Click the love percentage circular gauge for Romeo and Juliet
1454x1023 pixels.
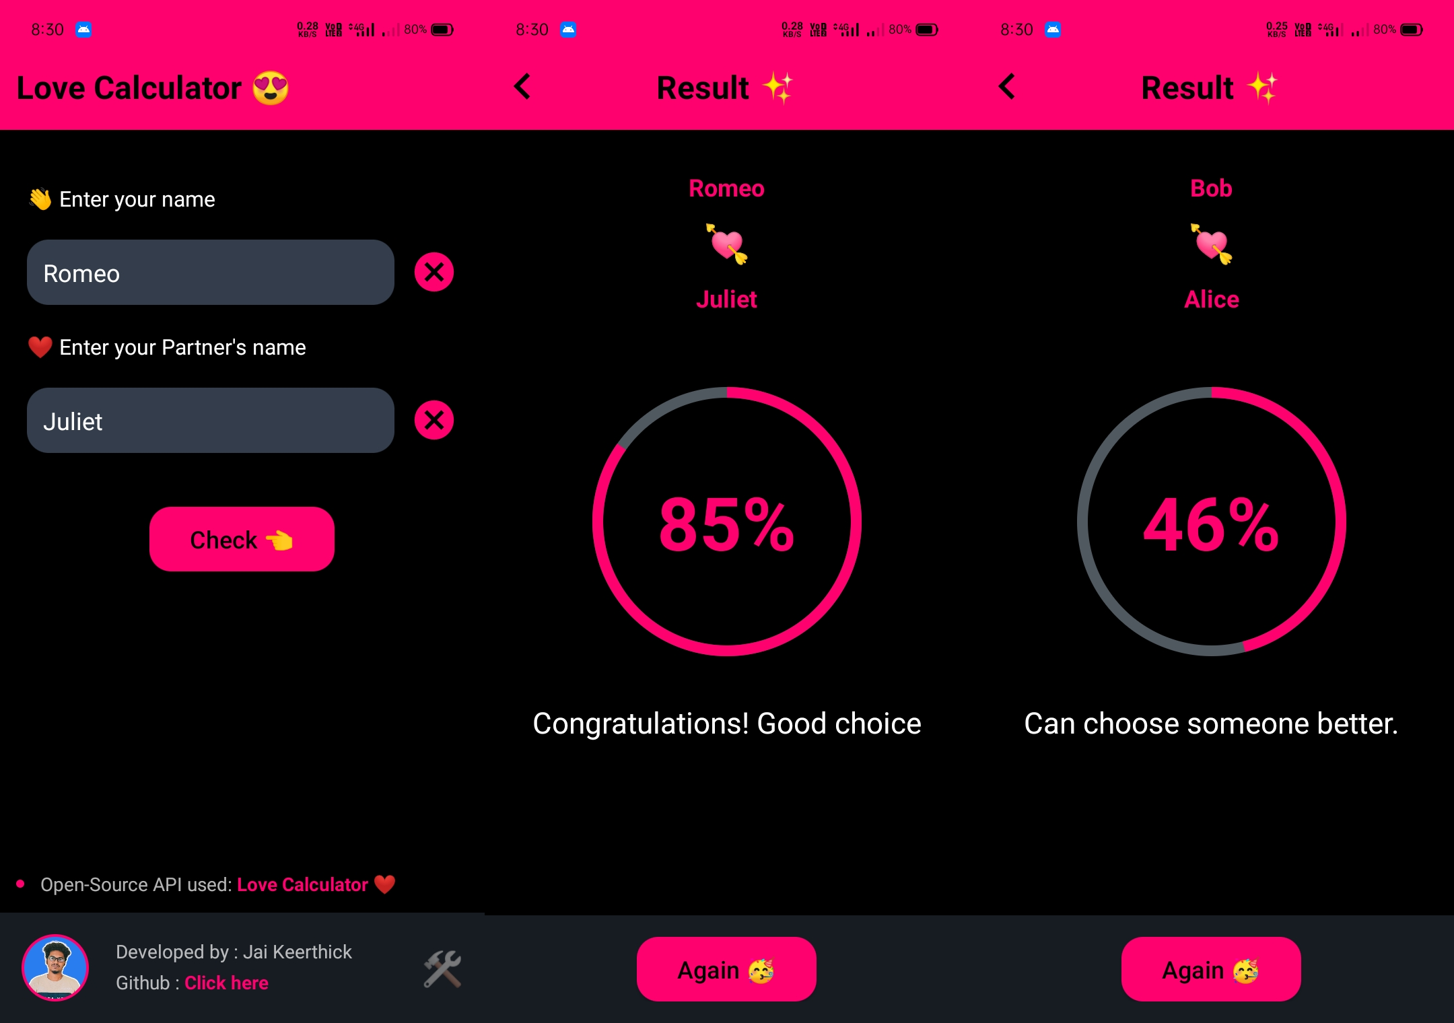click(x=726, y=520)
